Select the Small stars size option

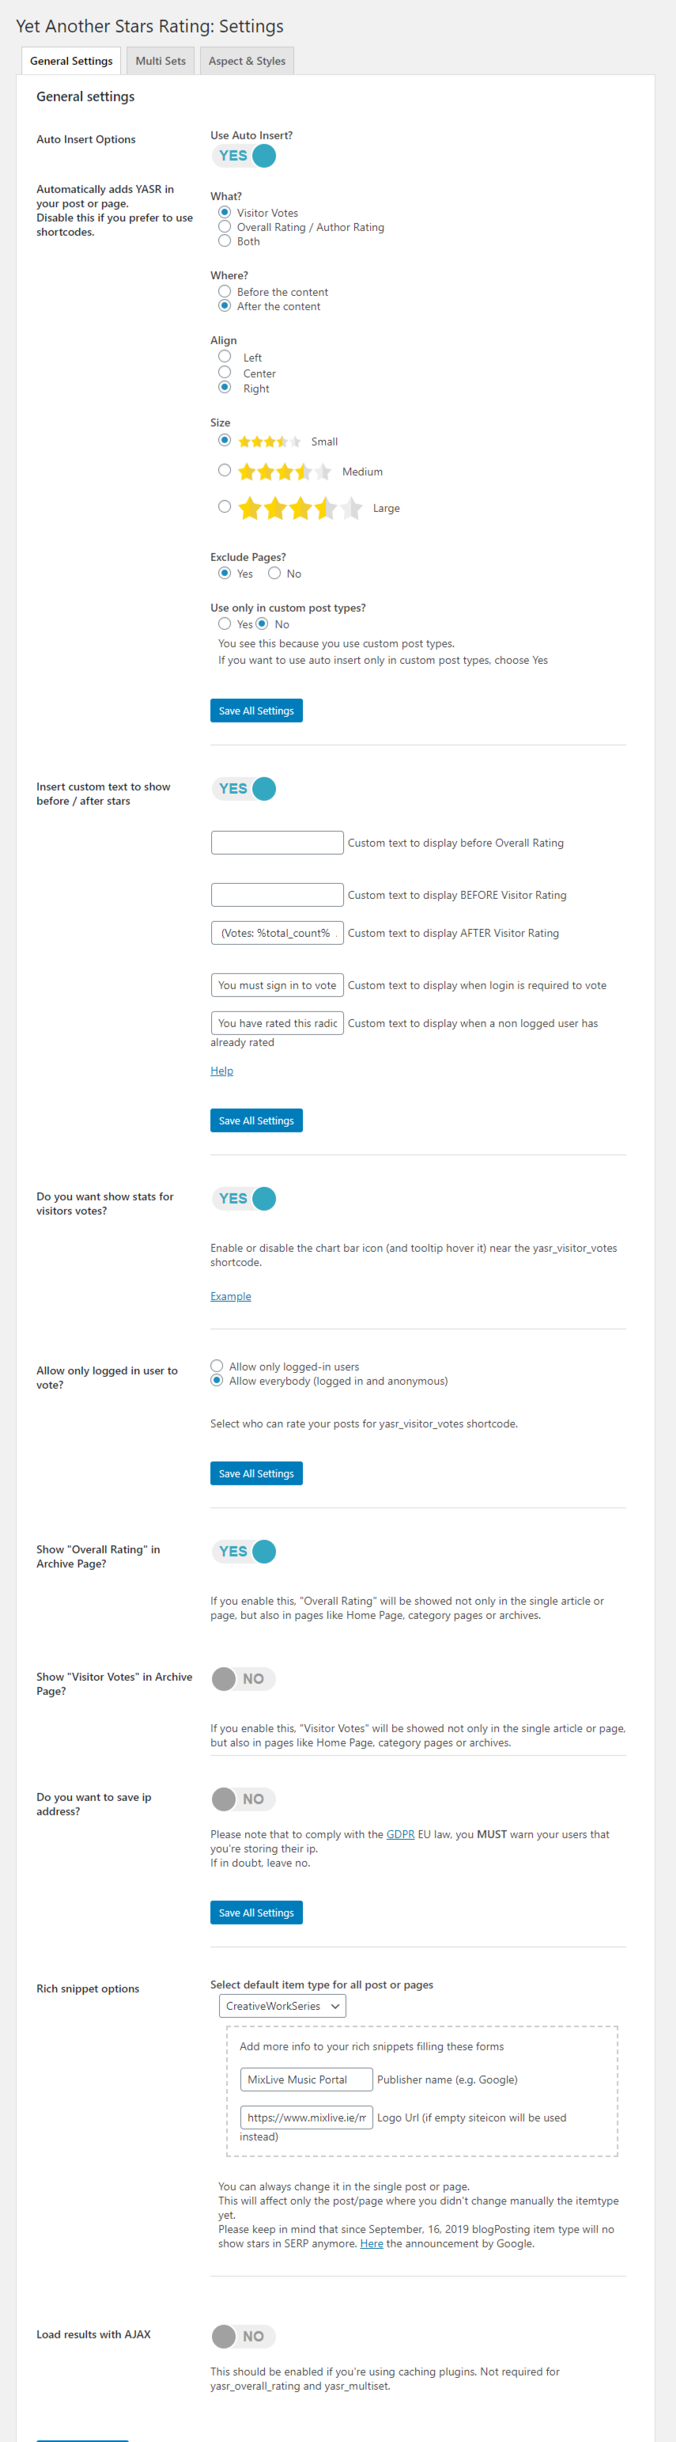(225, 440)
